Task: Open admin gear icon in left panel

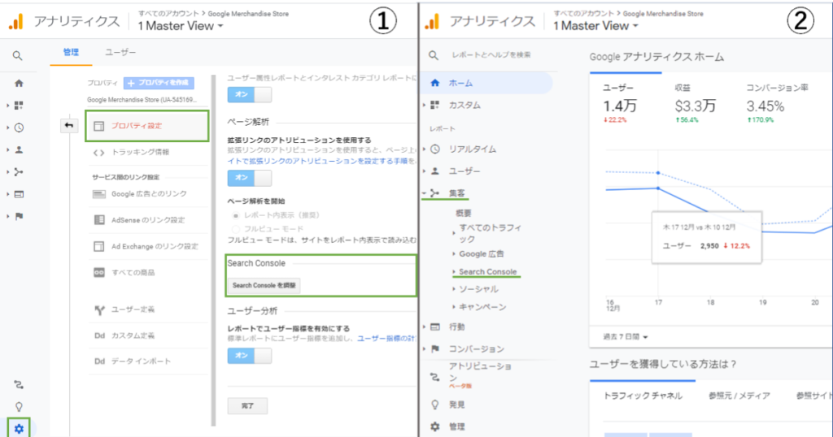Action: (20, 429)
